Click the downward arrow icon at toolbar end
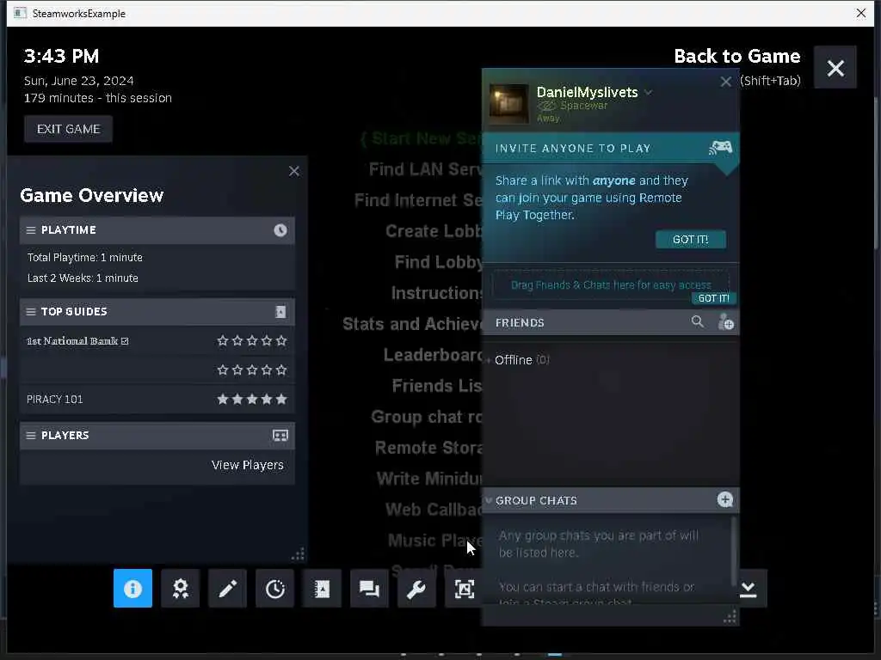 coord(748,588)
